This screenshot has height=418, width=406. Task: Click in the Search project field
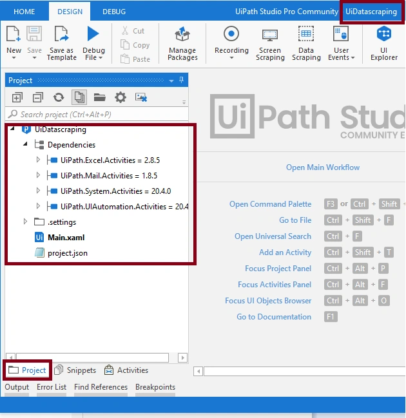click(x=97, y=114)
